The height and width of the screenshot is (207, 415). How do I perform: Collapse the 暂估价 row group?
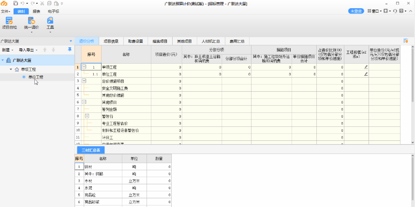coord(88,116)
